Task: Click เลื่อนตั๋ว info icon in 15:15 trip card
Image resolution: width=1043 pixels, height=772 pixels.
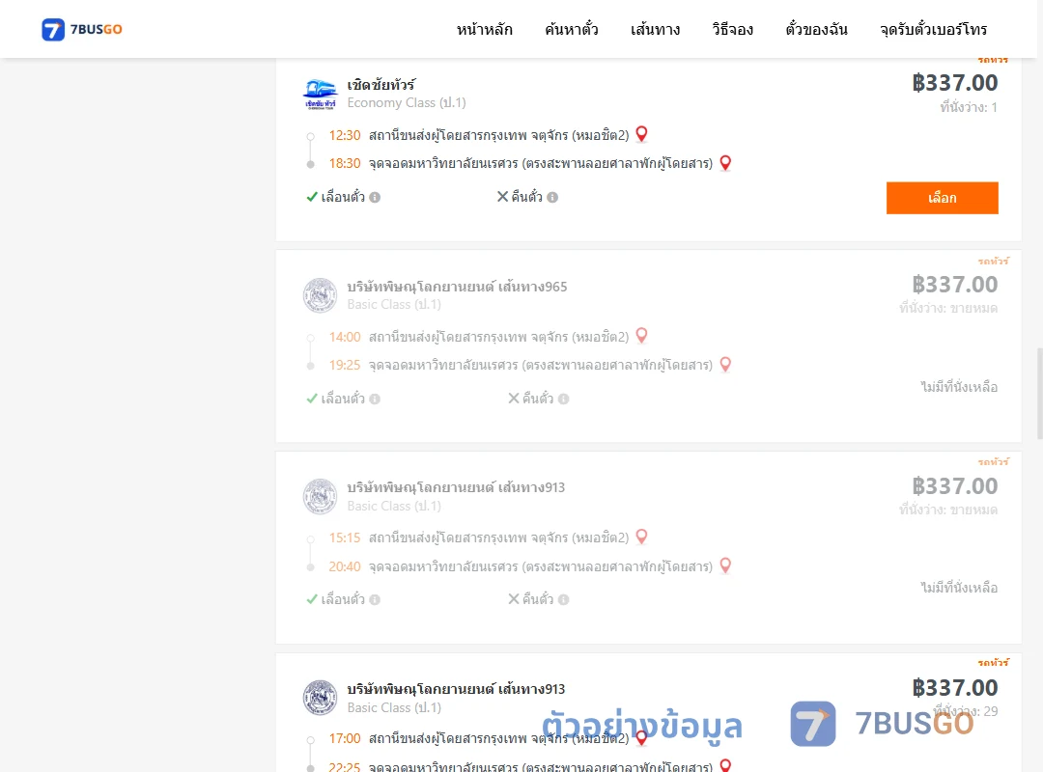Action: (375, 600)
